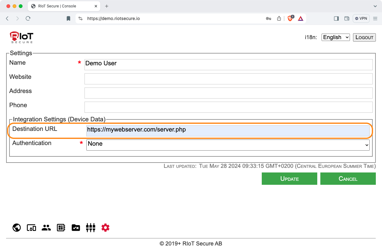Click the Brave Rewards triangle icon

(301, 18)
